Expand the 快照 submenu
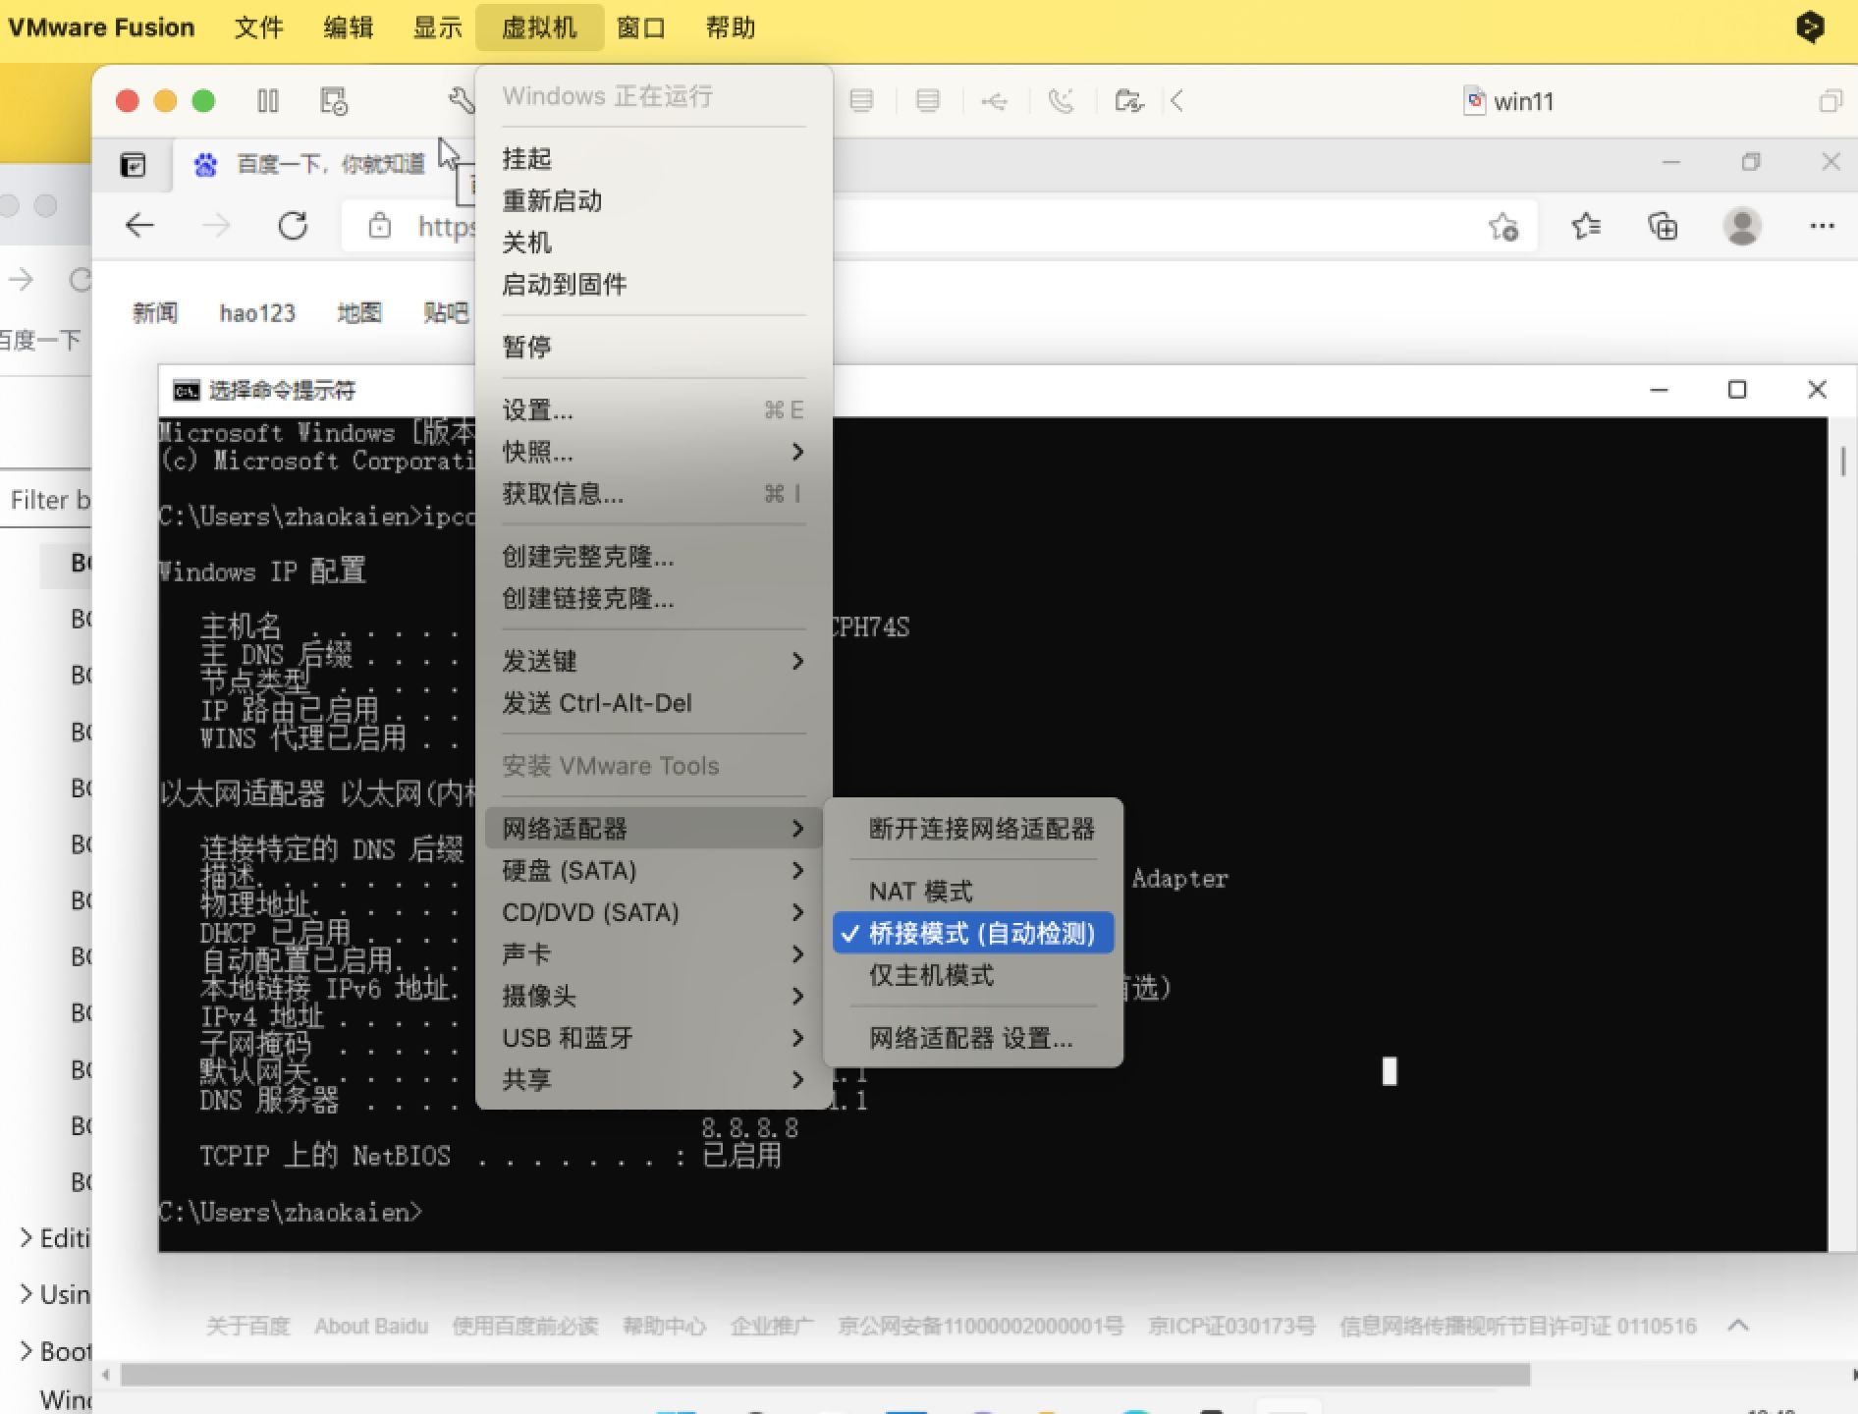This screenshot has width=1858, height=1414. coord(535,452)
